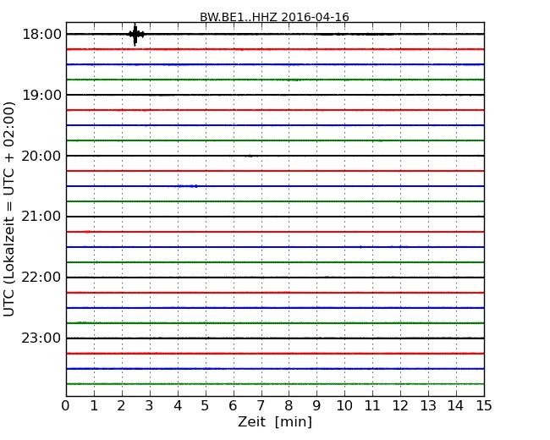550x440 pixels.
Task: Click x-axis tick label 8
Action: [x=289, y=406]
